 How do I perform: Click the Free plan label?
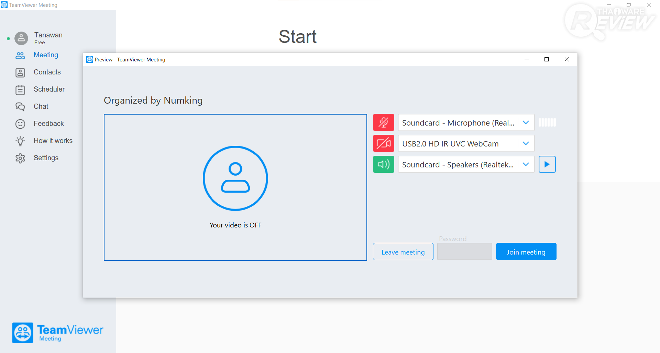tap(40, 43)
